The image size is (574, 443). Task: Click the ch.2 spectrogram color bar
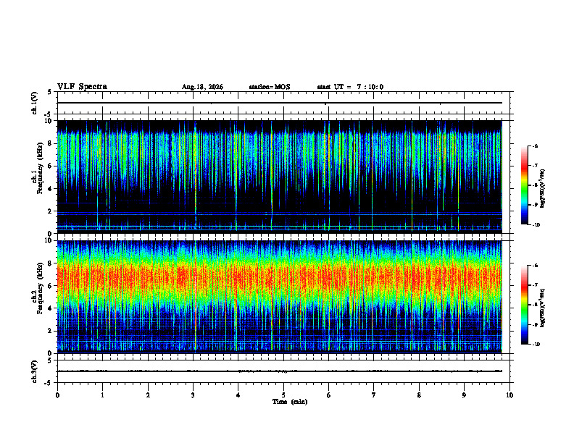[x=524, y=305]
